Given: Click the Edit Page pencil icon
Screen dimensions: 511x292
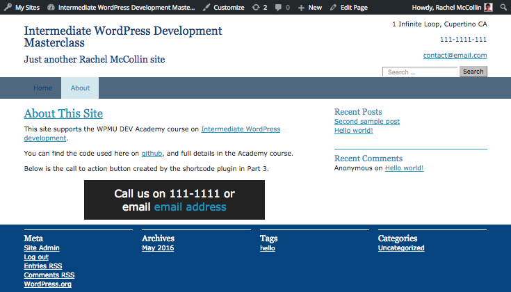Looking at the screenshot, I should coord(334,8).
